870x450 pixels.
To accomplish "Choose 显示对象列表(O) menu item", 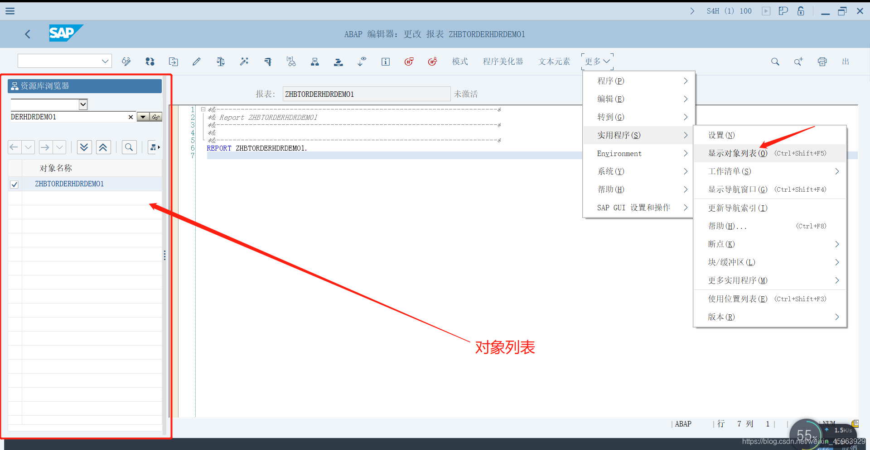I will point(770,153).
